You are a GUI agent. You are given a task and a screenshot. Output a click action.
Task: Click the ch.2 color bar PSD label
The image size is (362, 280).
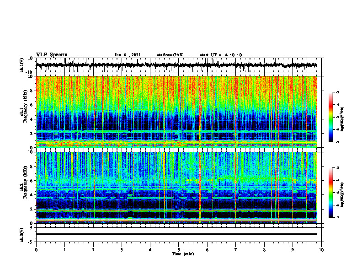point(342,195)
